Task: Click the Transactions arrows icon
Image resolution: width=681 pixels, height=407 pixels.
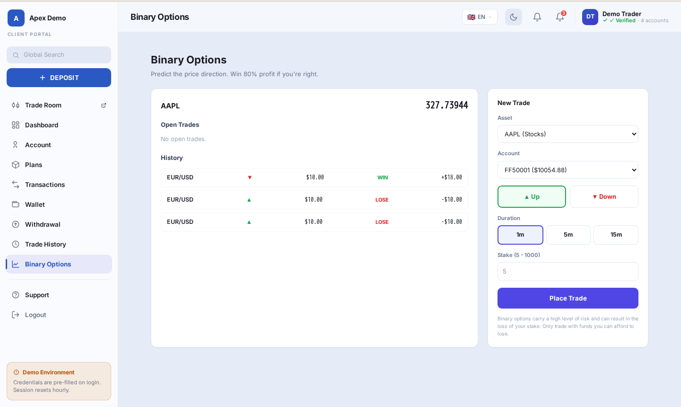Action: pyautogui.click(x=16, y=185)
